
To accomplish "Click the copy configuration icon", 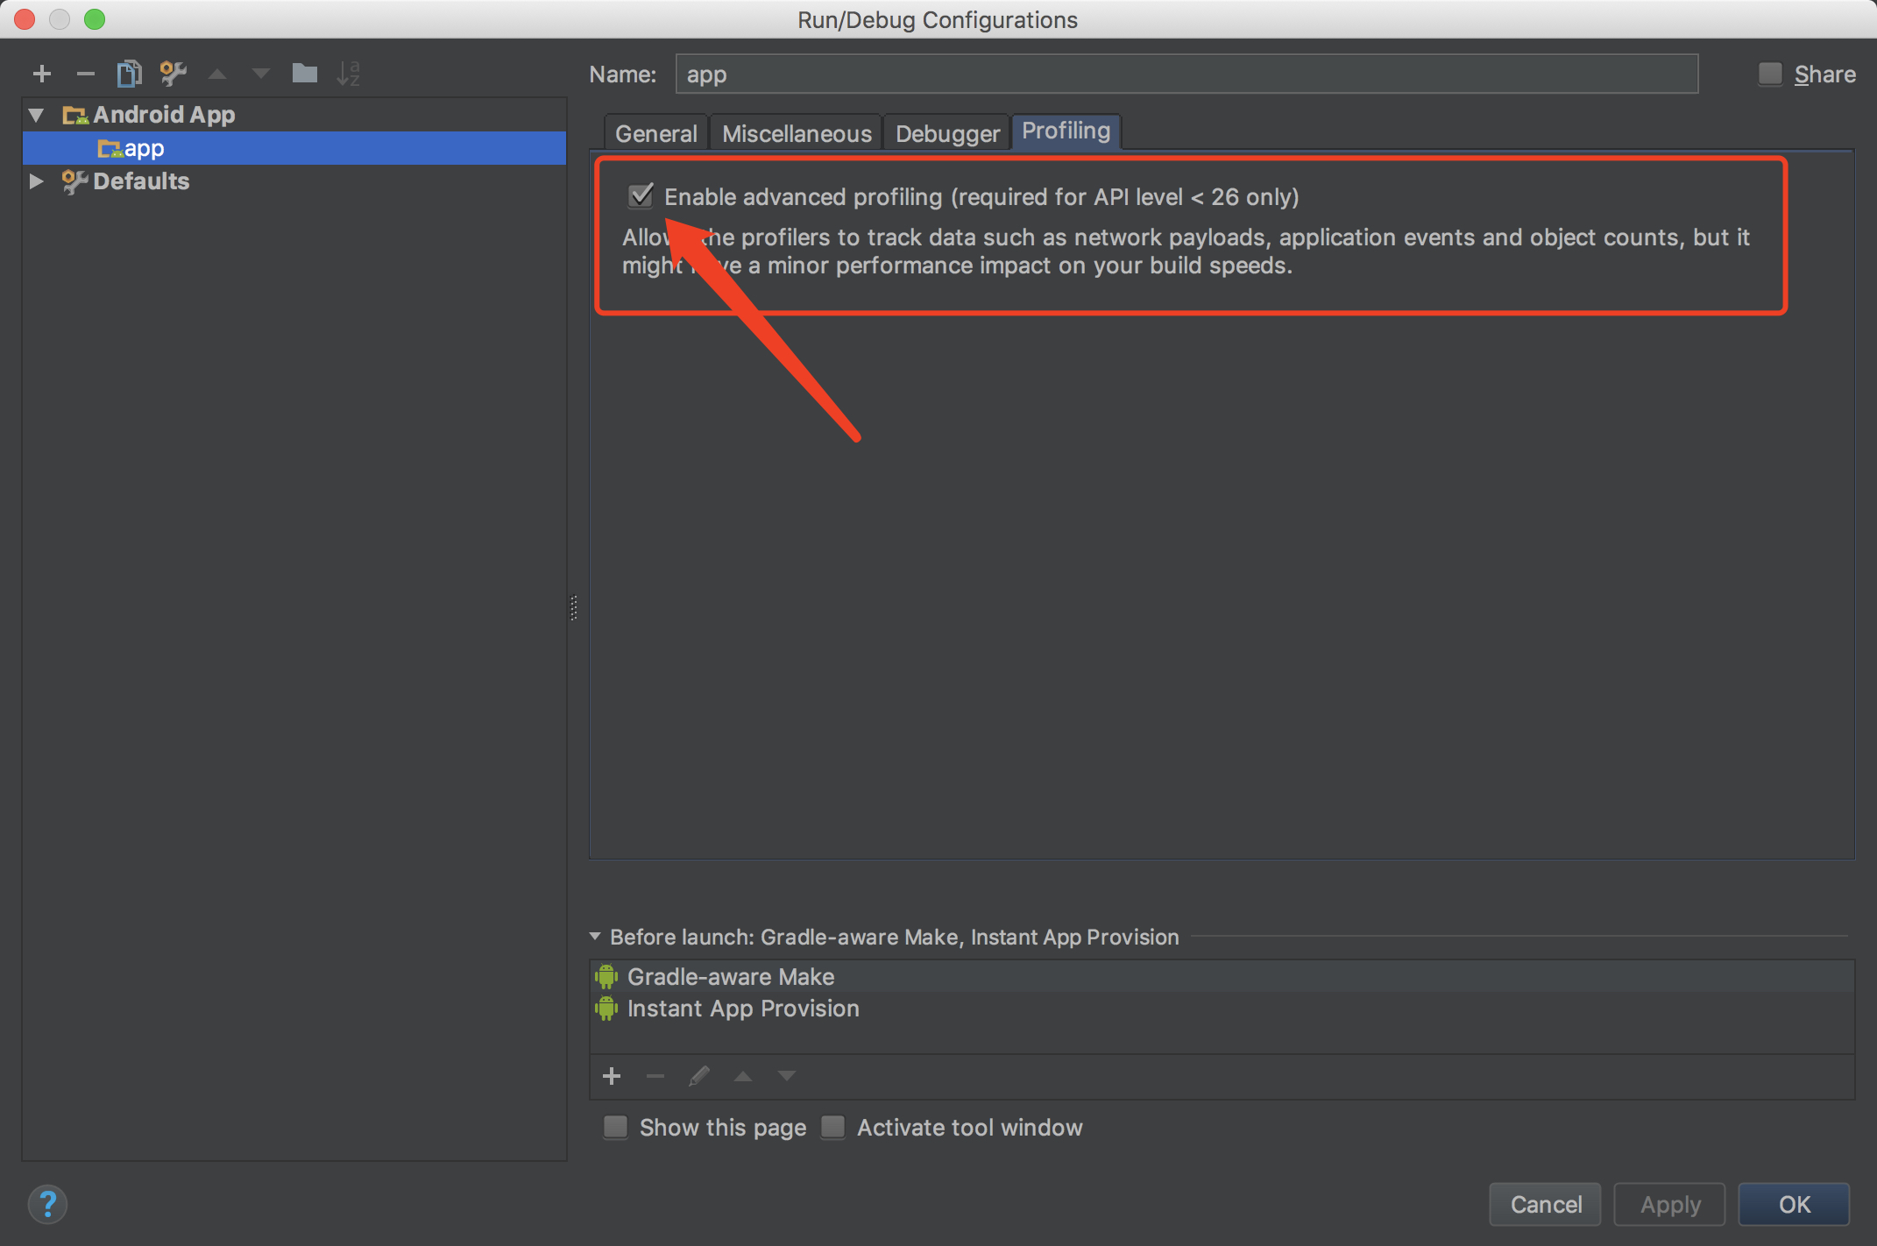I will tap(129, 74).
